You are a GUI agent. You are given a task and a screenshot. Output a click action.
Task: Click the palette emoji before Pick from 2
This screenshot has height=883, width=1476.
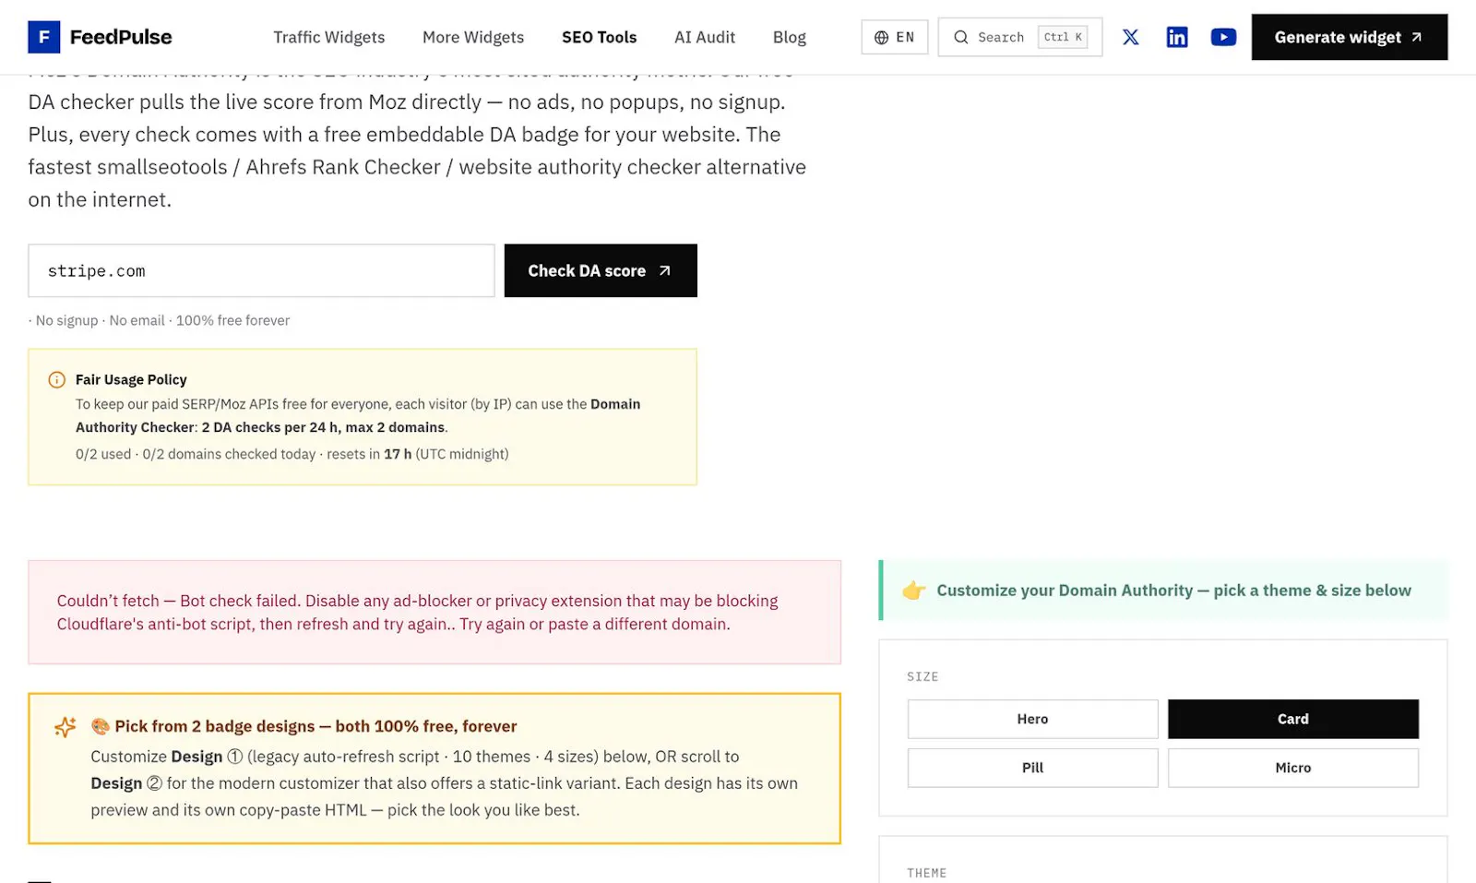pos(100,726)
